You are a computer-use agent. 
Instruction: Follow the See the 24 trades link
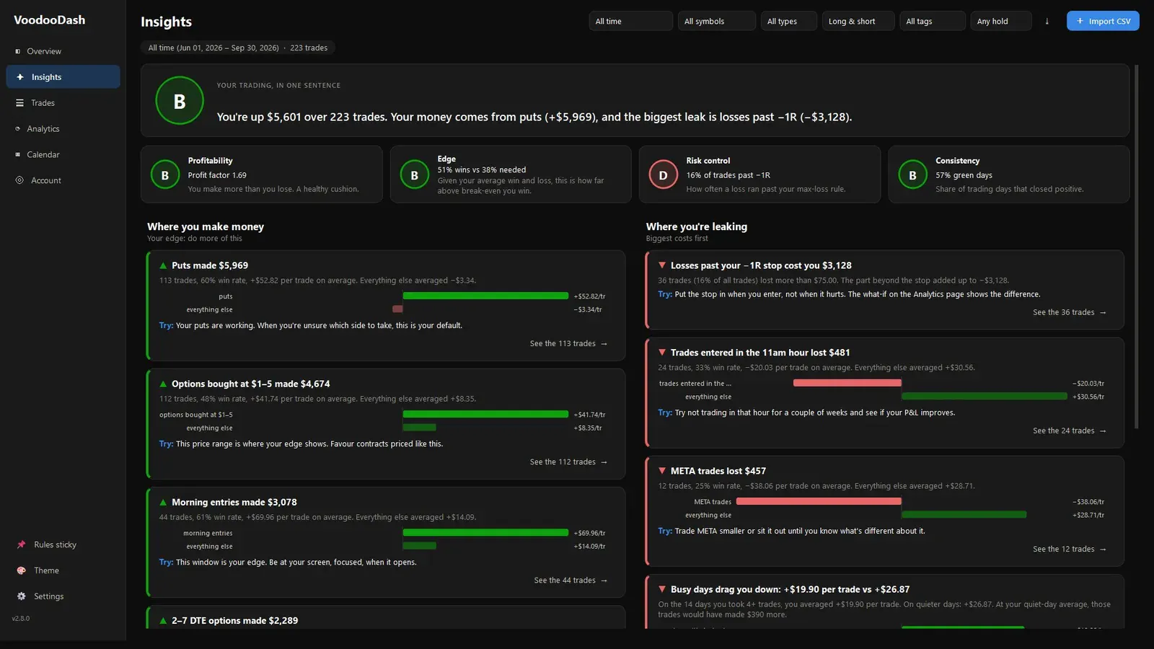1069,431
